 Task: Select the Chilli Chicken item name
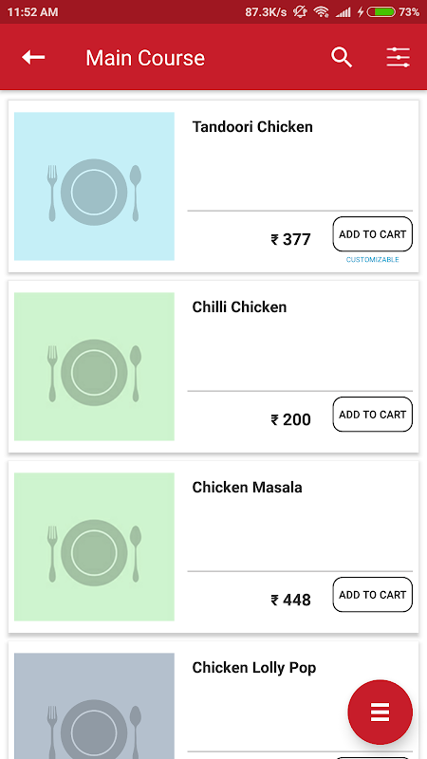[239, 306]
